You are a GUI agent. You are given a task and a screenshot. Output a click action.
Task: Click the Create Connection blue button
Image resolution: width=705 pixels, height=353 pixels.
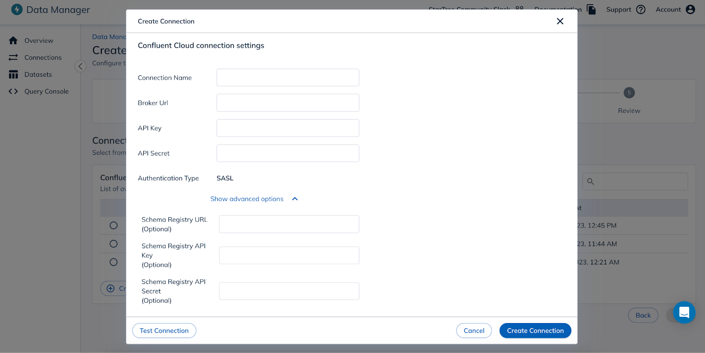tap(535, 331)
